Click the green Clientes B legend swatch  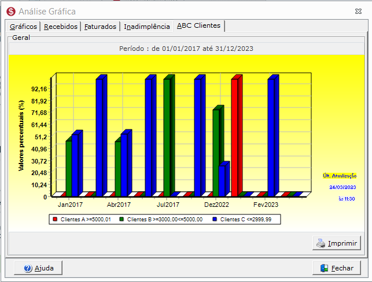coord(121,219)
